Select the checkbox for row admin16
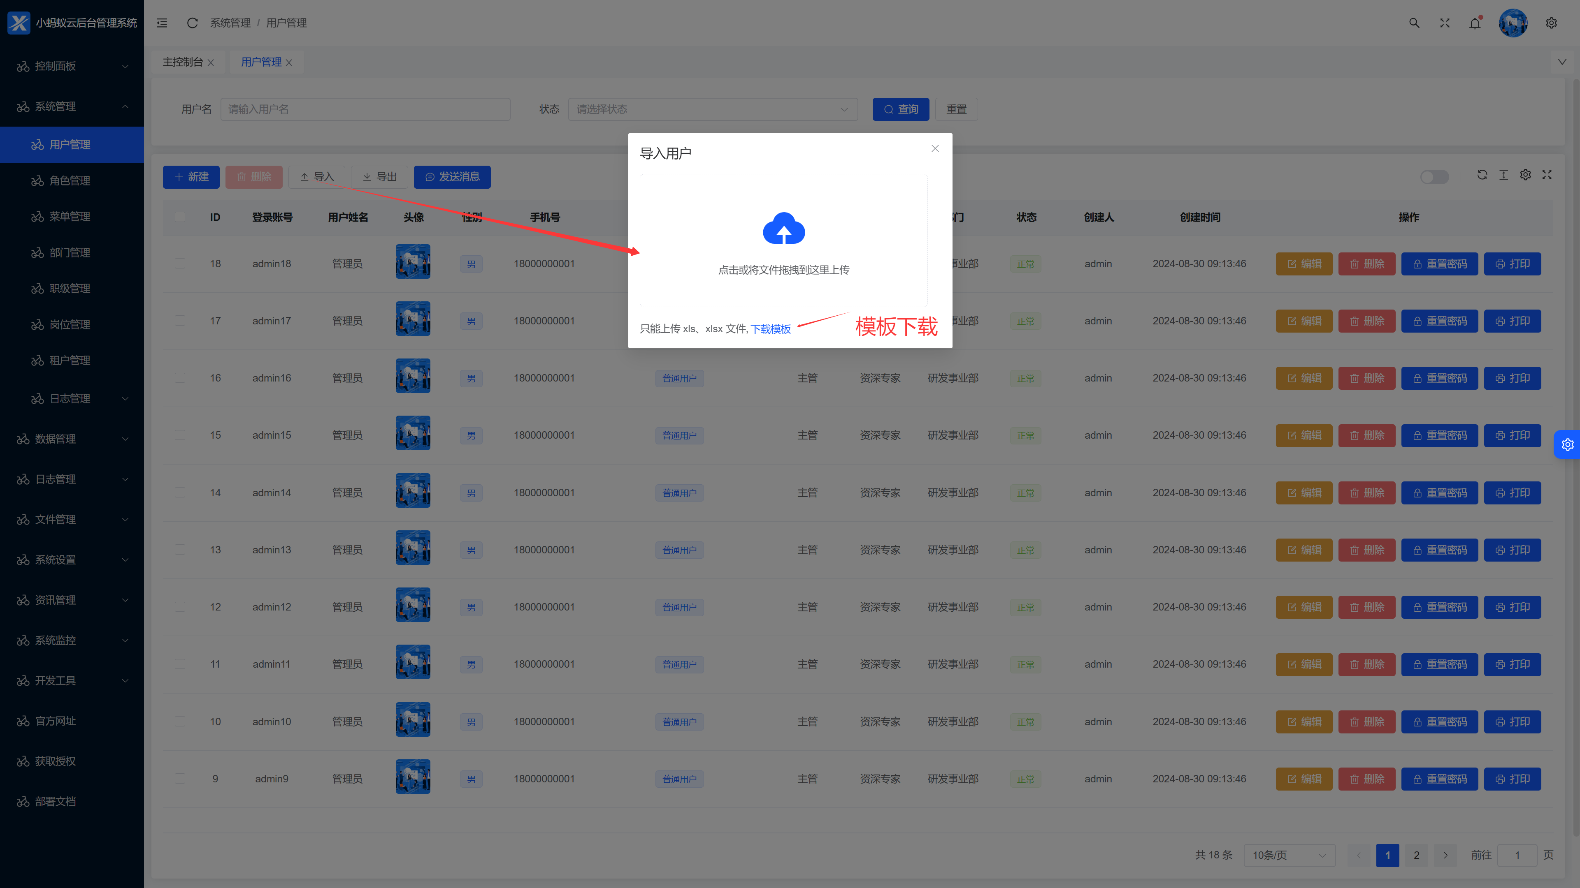Screen dimensions: 1580x888 point(180,378)
